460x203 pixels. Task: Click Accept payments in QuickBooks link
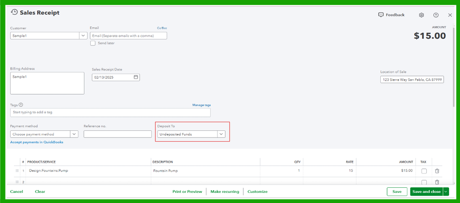[x=37, y=142]
